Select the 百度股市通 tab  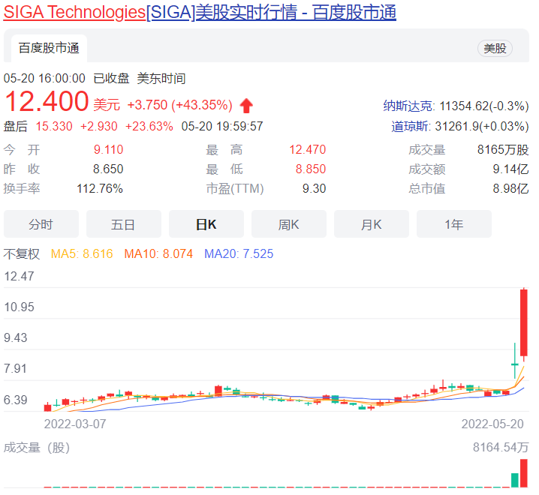click(49, 48)
